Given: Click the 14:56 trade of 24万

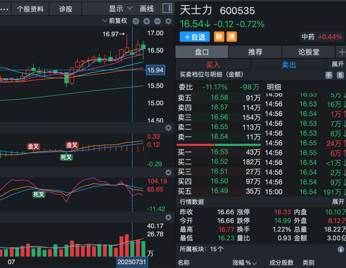Looking at the screenshot, I should click(305, 143).
